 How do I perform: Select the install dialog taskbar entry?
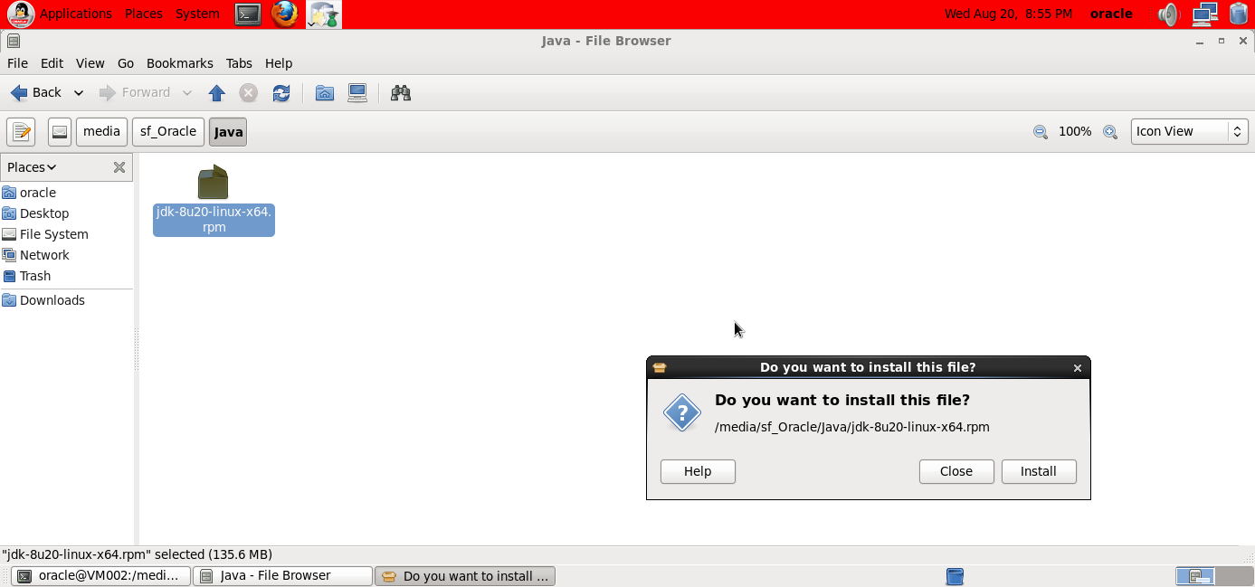[x=465, y=576]
